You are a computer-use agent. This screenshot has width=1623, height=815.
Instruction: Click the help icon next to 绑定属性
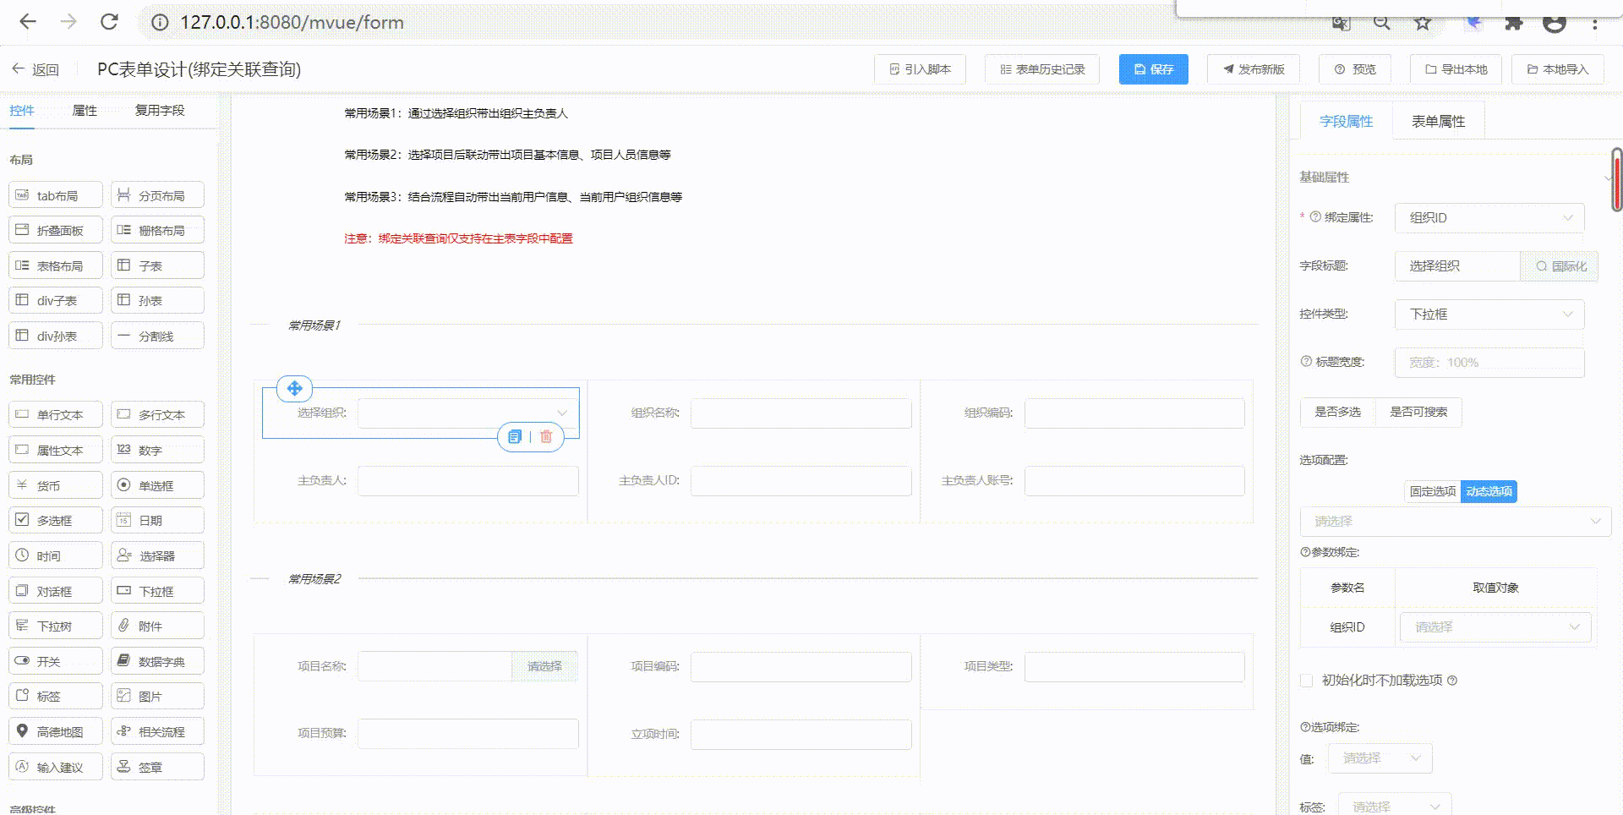click(1315, 217)
